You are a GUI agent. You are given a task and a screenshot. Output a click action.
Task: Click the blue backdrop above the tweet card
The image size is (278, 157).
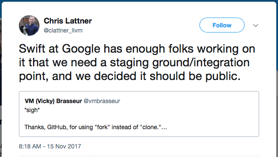(x=139, y=1)
